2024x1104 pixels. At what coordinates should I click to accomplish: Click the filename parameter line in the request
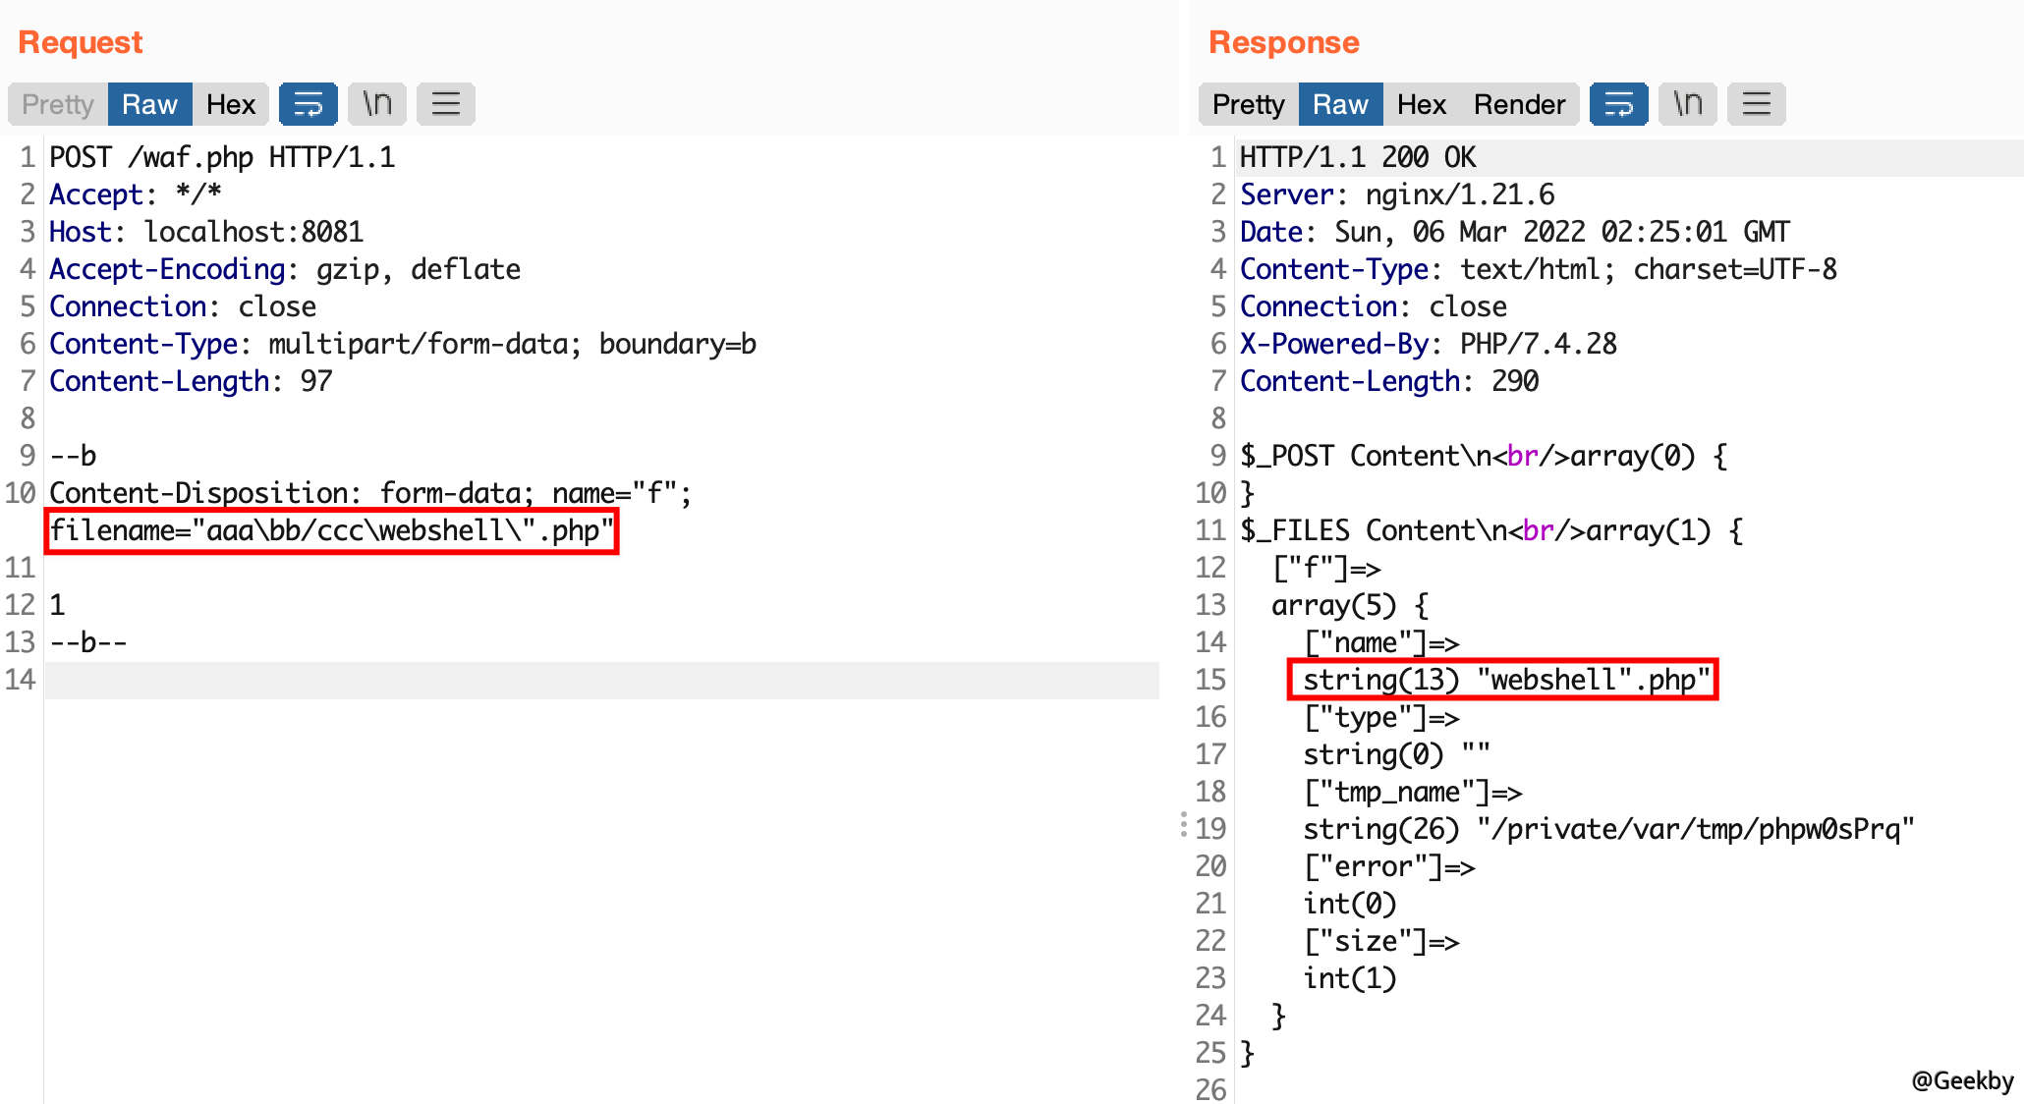pyautogui.click(x=331, y=531)
